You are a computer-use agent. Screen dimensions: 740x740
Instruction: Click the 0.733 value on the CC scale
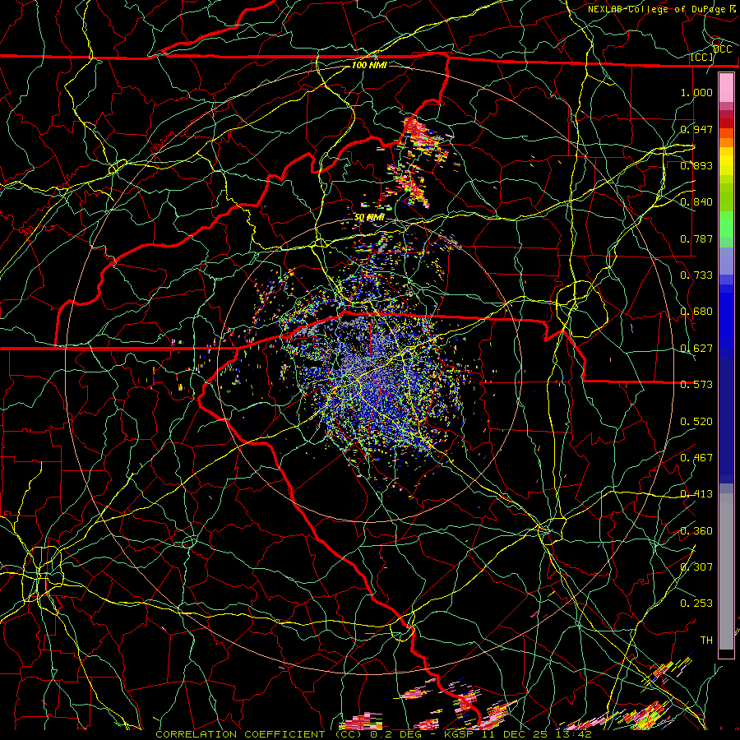696,275
